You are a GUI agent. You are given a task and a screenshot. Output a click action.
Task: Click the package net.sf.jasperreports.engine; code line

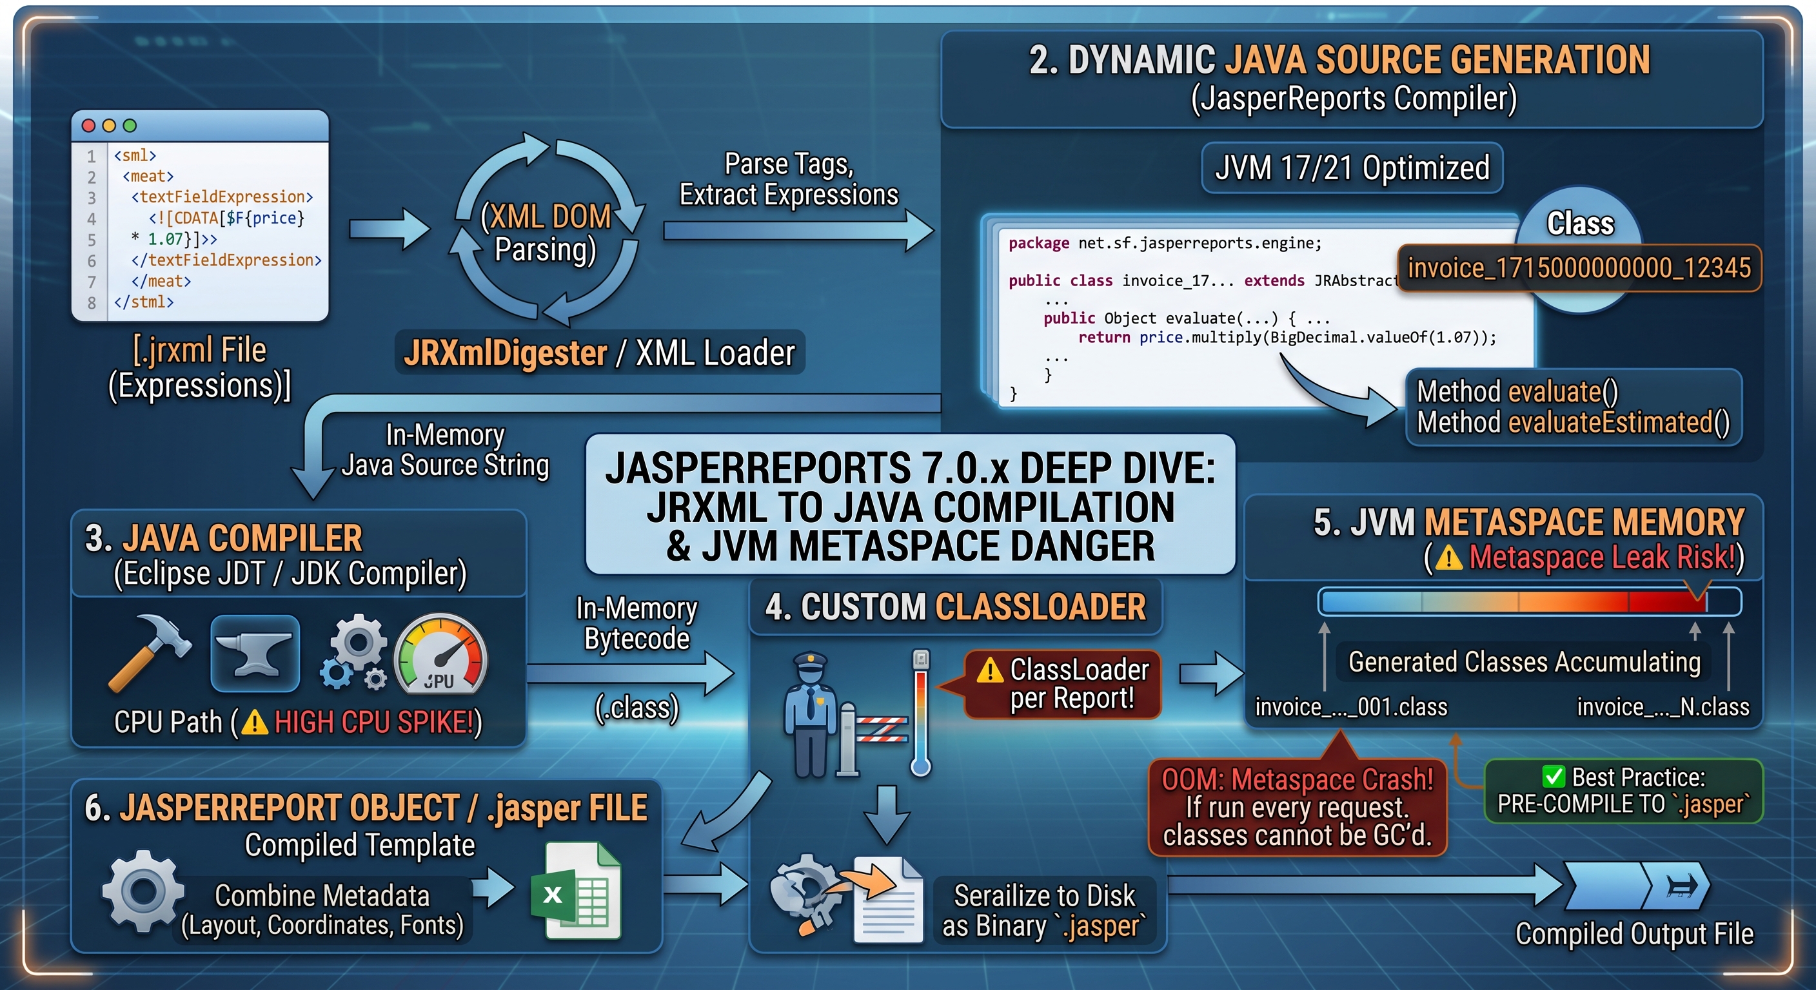pyautogui.click(x=1165, y=243)
